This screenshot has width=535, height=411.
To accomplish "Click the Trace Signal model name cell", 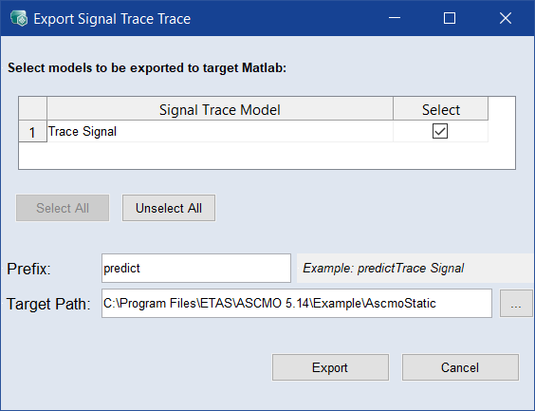I will click(x=220, y=131).
